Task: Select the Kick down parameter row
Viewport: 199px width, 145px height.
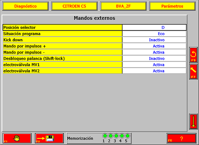Action: point(62,40)
